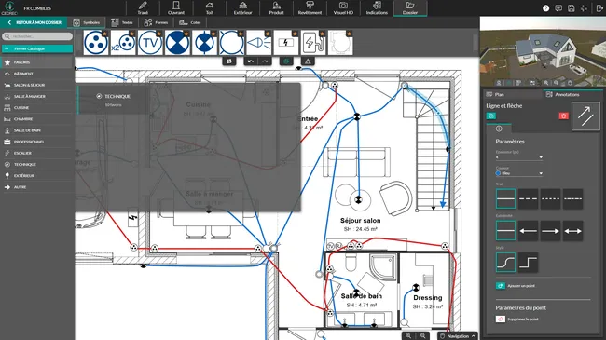Click the help question mark icon

(x=545, y=8)
